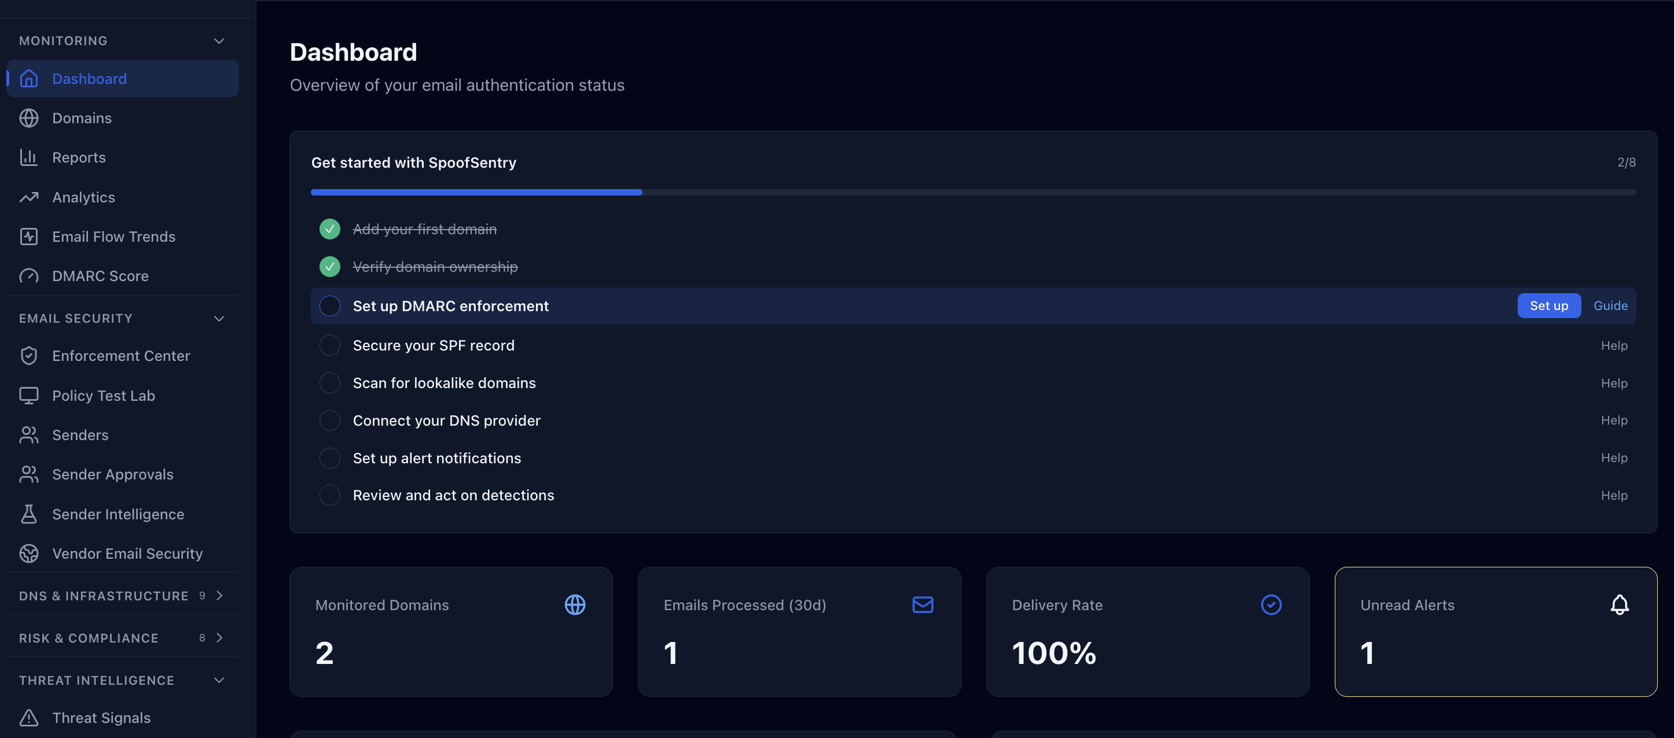Check the 'Scan for lookalike domains' circle
The height and width of the screenshot is (738, 1674).
tap(329, 383)
